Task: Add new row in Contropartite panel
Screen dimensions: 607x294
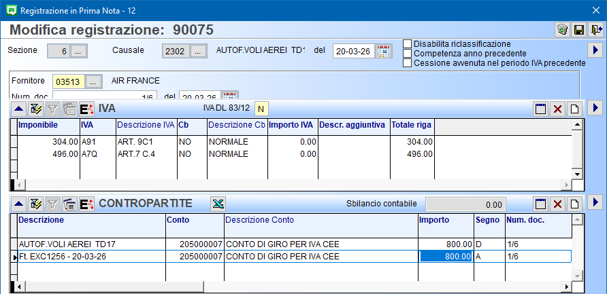Action: point(574,204)
